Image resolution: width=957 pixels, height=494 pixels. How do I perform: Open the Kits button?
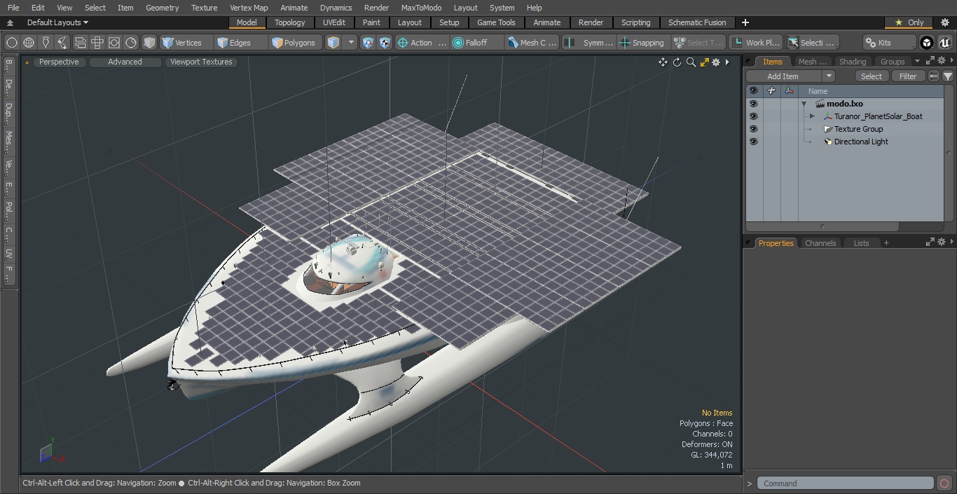click(888, 43)
